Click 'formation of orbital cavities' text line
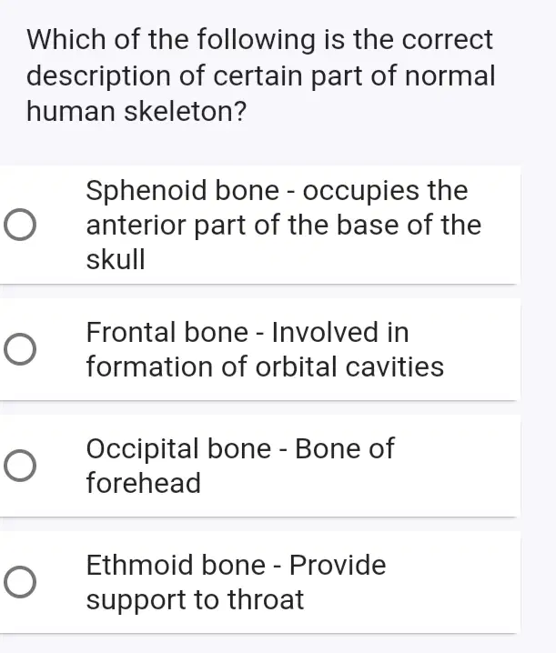 pyautogui.click(x=265, y=367)
